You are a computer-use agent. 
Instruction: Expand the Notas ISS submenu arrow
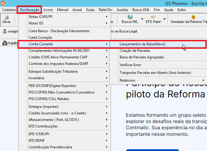point(107,23)
